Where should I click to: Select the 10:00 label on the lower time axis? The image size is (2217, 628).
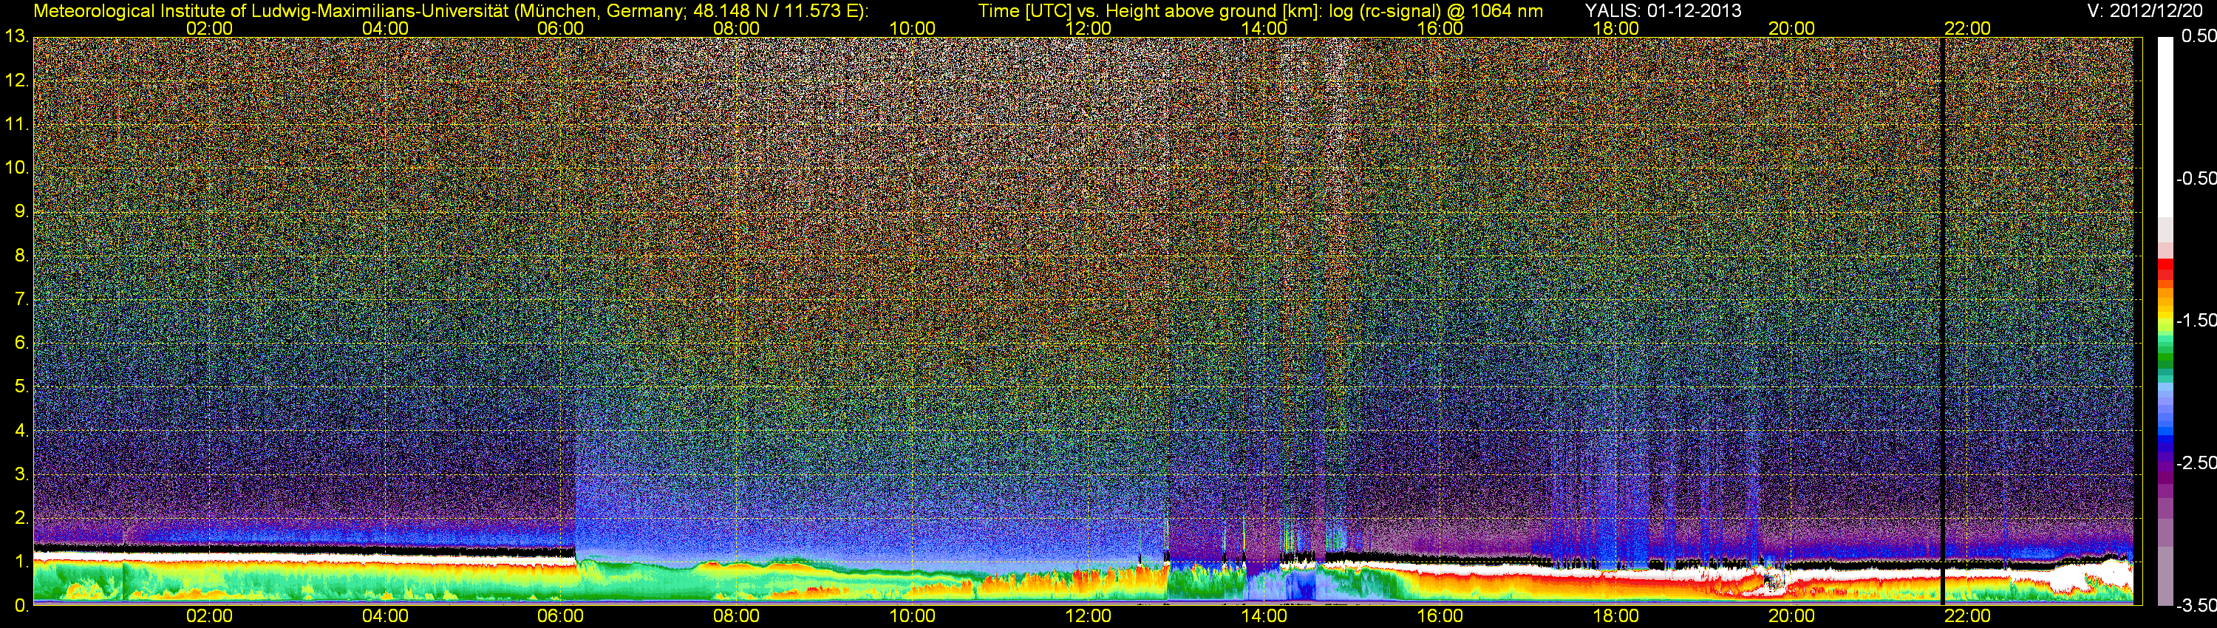(912, 616)
